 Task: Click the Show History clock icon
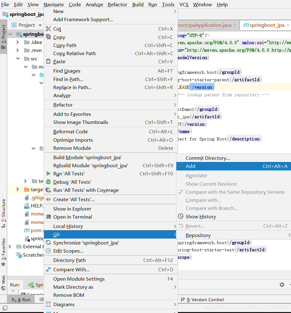coord(181,216)
